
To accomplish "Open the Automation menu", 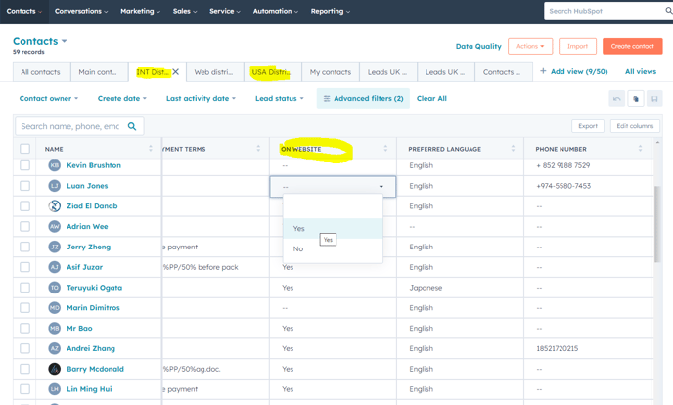I will (275, 11).
